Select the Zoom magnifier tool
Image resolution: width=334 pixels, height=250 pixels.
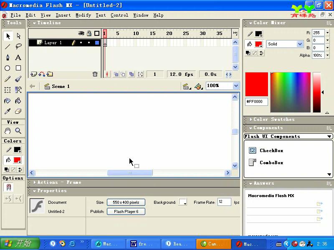[x=18, y=130]
